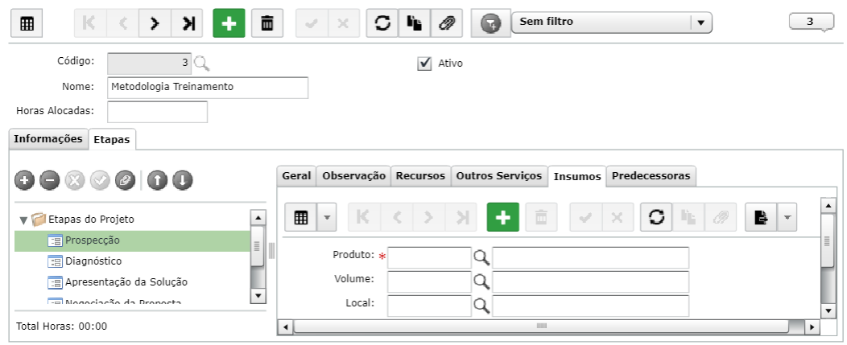Select the Insumos tab

(577, 177)
